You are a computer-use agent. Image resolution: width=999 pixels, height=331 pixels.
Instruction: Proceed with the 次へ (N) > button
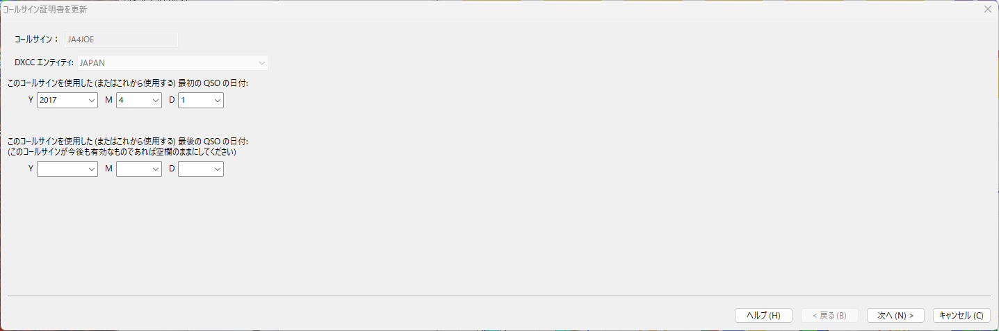tap(895, 315)
